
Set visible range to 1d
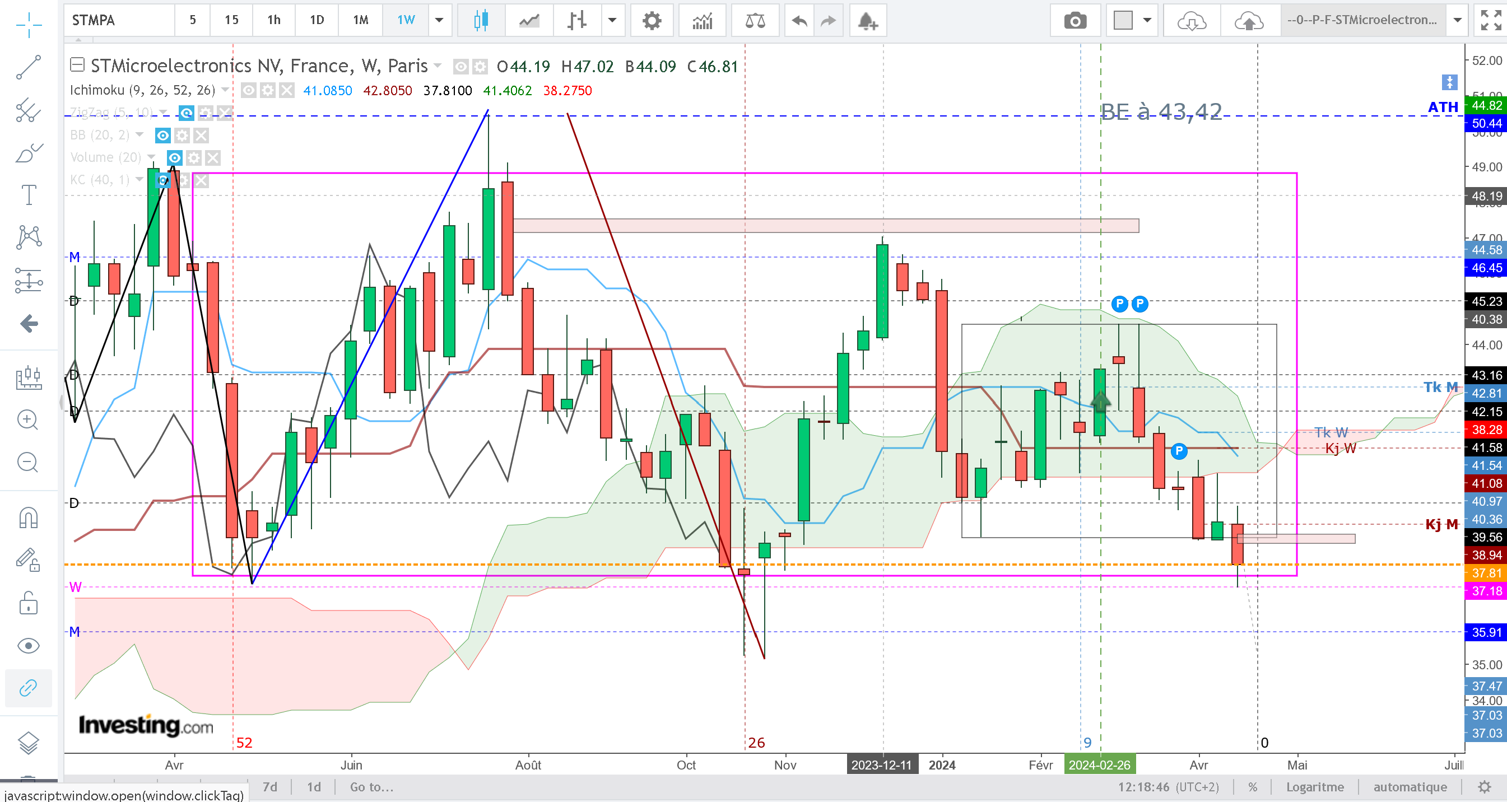(314, 787)
